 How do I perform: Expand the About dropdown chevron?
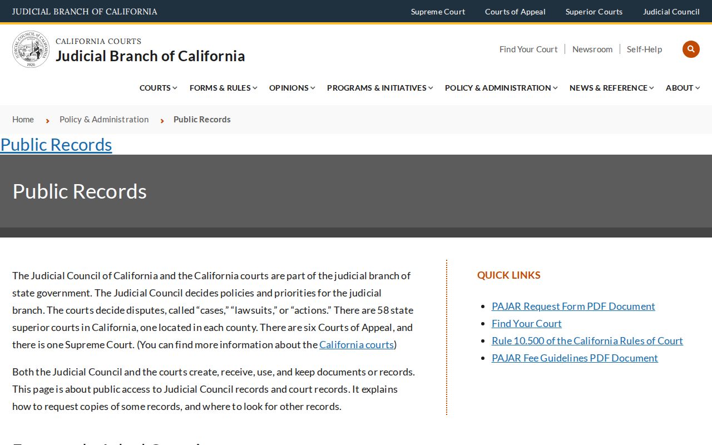698,88
